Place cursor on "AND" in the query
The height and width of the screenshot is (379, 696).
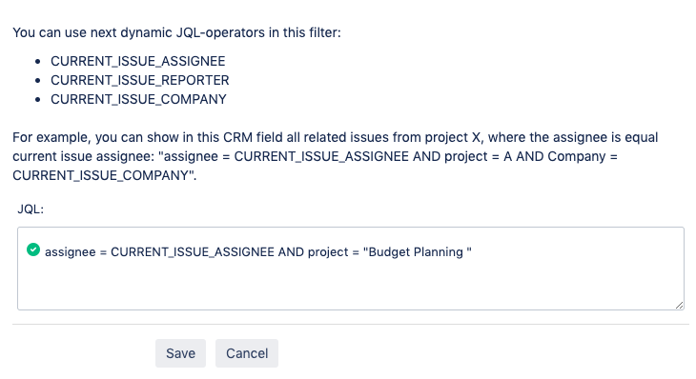[291, 251]
